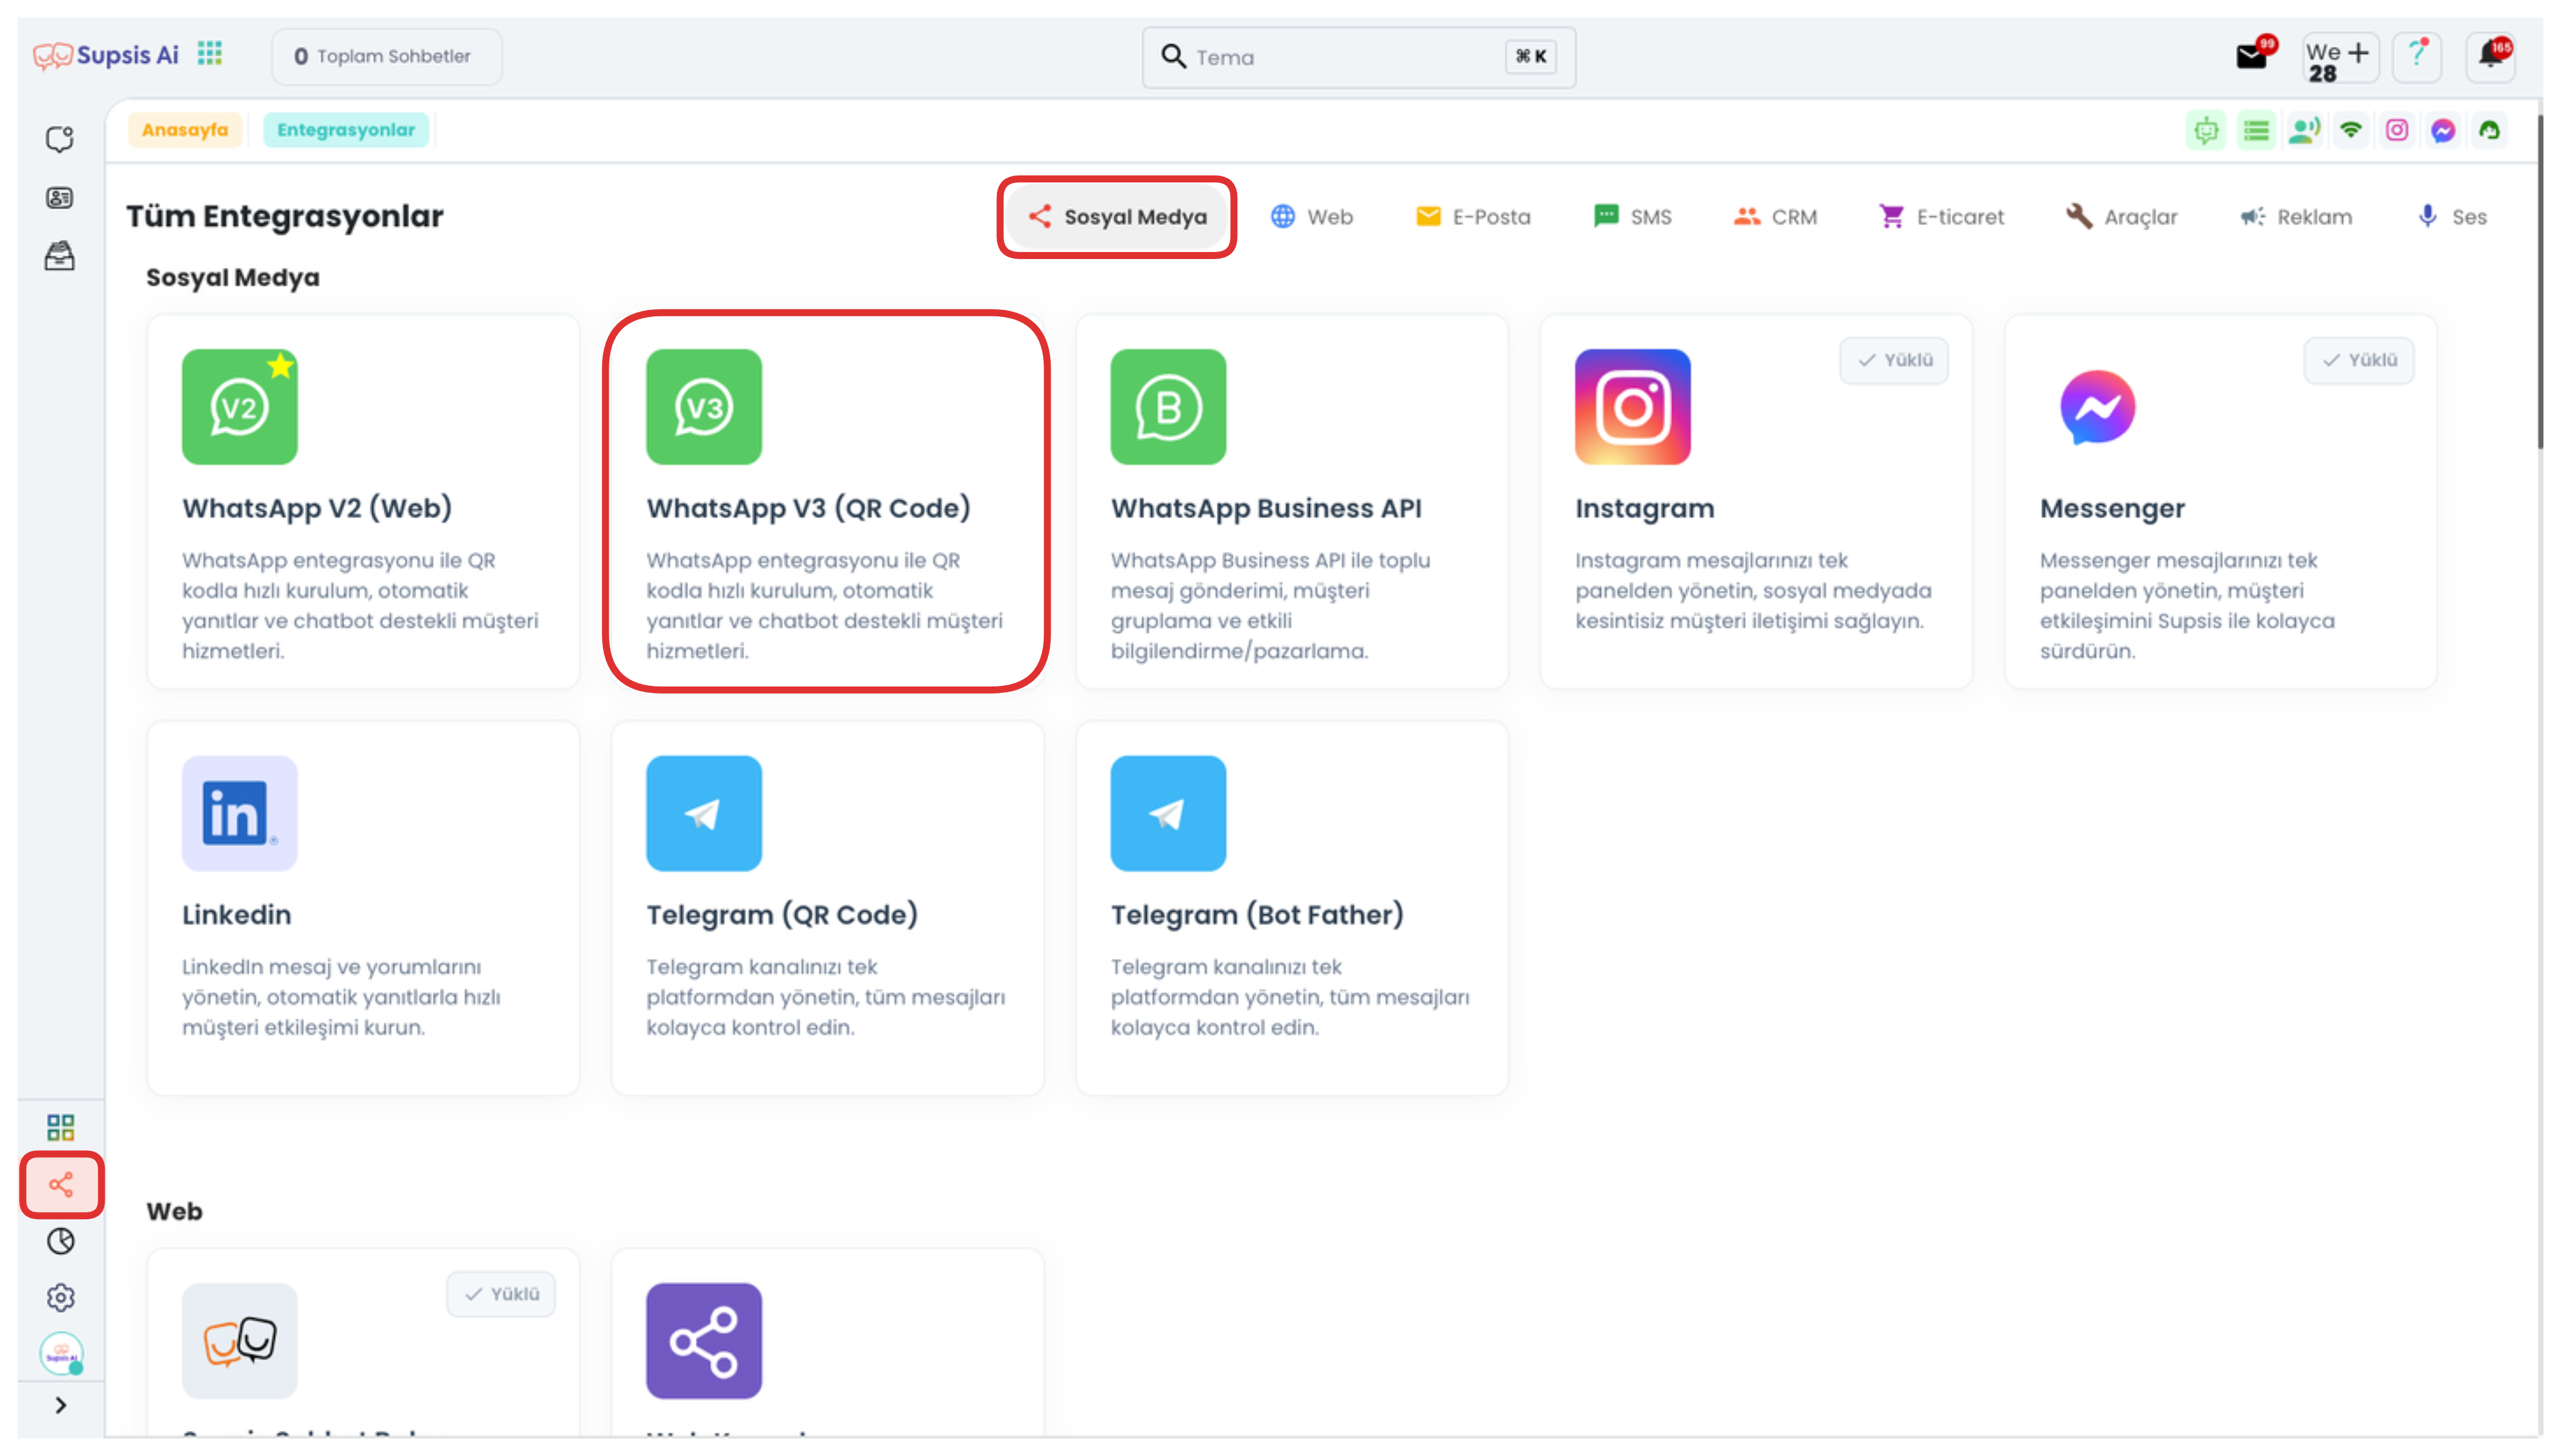Image resolution: width=2561 pixels, height=1456 pixels.
Task: Open the Instagram card title
Action: coord(1644,508)
